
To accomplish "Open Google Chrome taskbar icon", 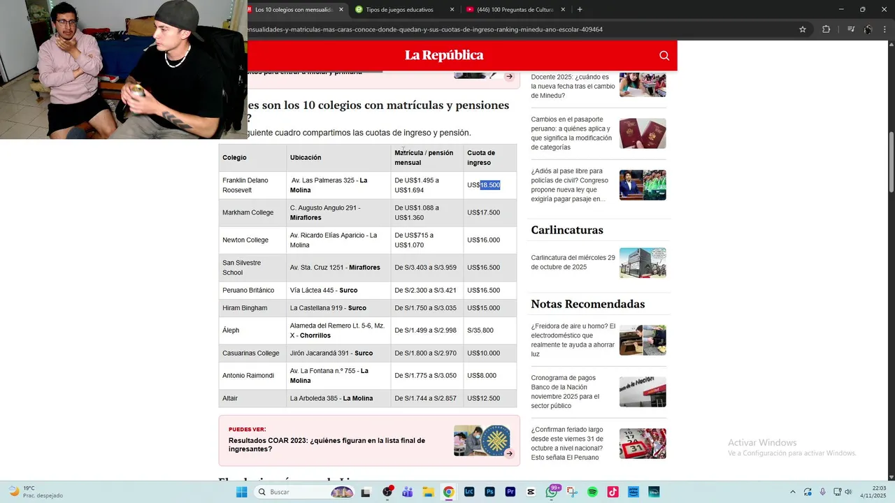I will coord(448,492).
